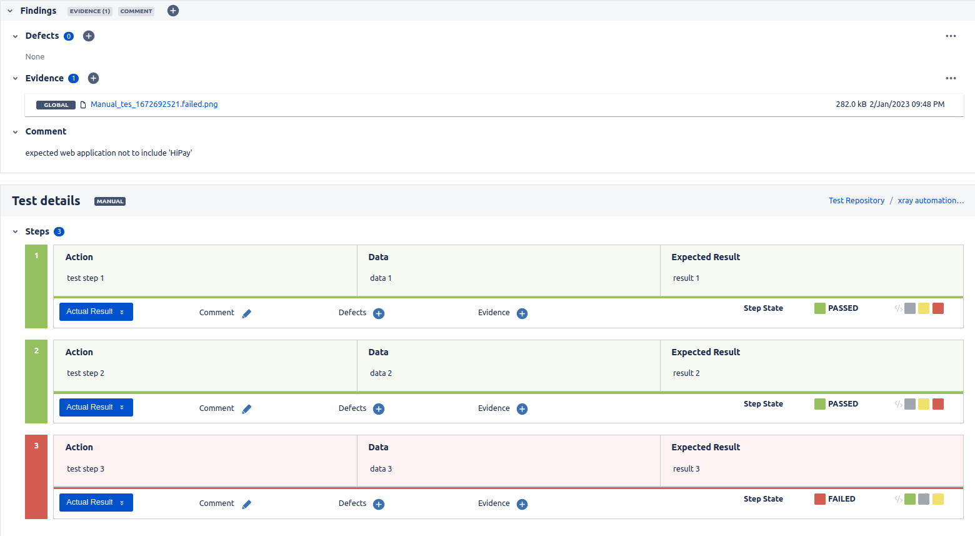This screenshot has height=536, width=975.
Task: Collapse the Defects section
Action: (16, 36)
